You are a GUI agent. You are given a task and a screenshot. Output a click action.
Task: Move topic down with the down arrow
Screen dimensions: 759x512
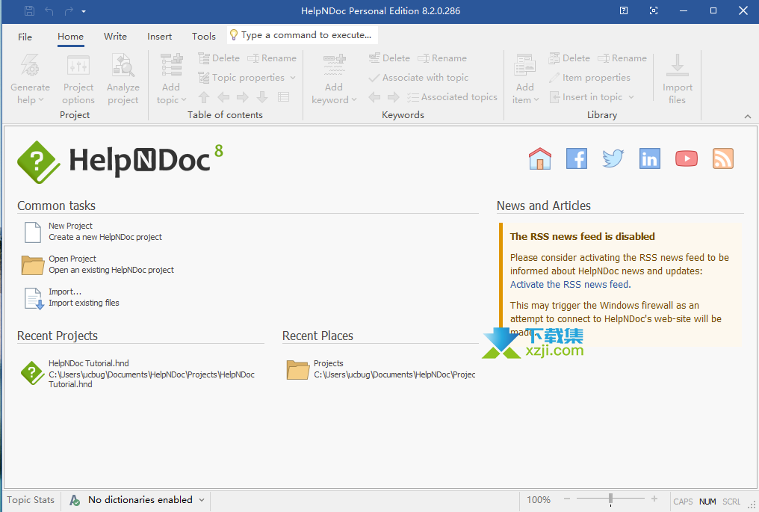click(x=262, y=97)
